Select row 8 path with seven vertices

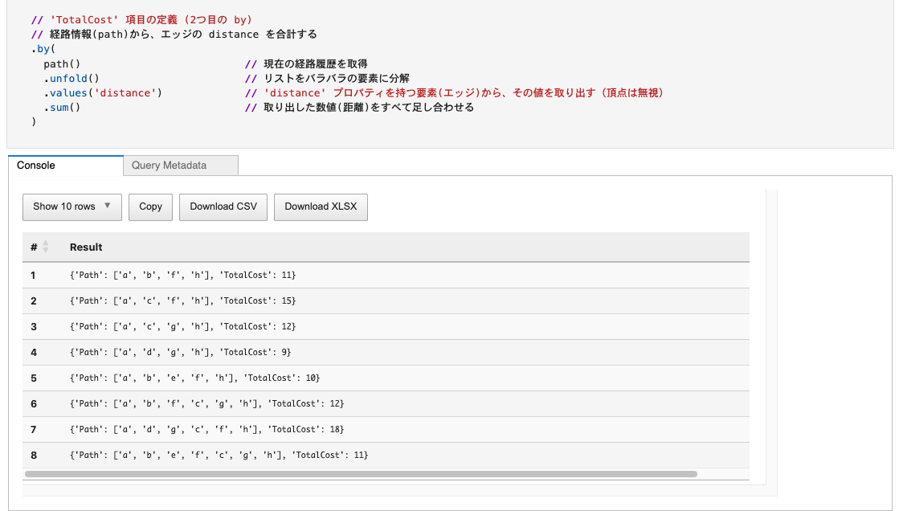pos(386,456)
